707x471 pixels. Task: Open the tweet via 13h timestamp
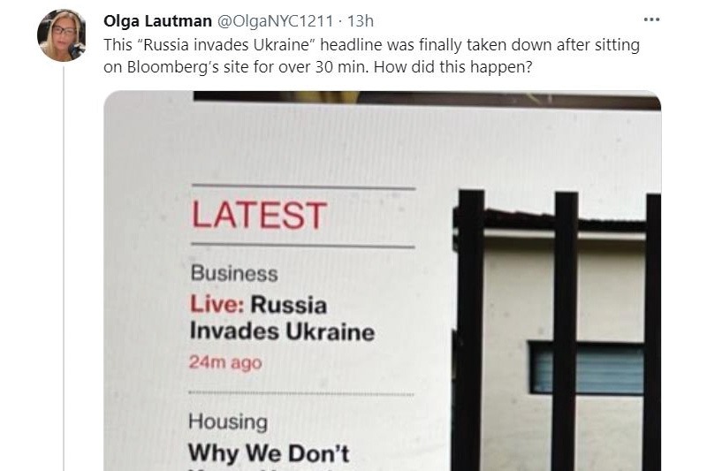coord(361,20)
